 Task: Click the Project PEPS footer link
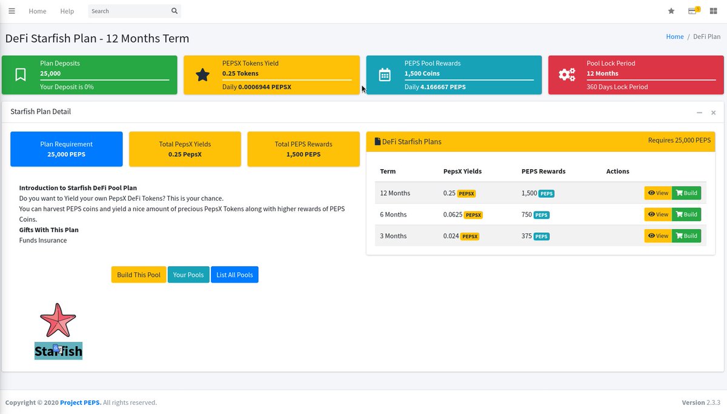click(81, 402)
